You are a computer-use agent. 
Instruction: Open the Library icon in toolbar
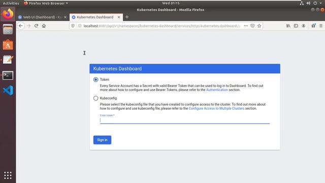pos(288,26)
